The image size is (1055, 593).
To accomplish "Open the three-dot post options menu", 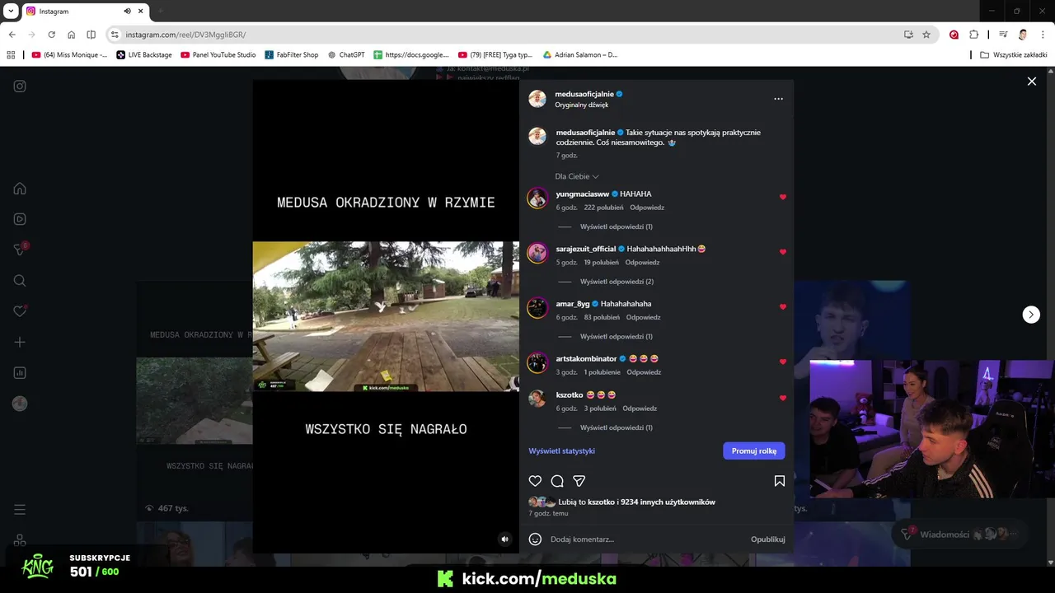I will [x=778, y=99].
